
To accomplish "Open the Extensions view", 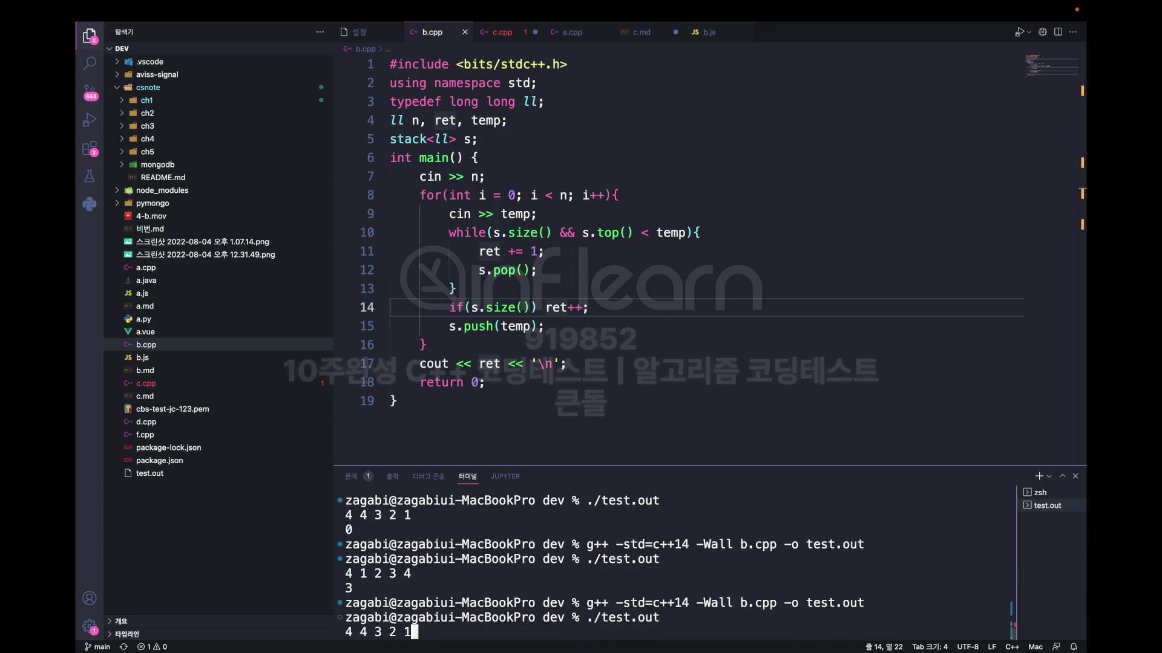I will point(90,149).
